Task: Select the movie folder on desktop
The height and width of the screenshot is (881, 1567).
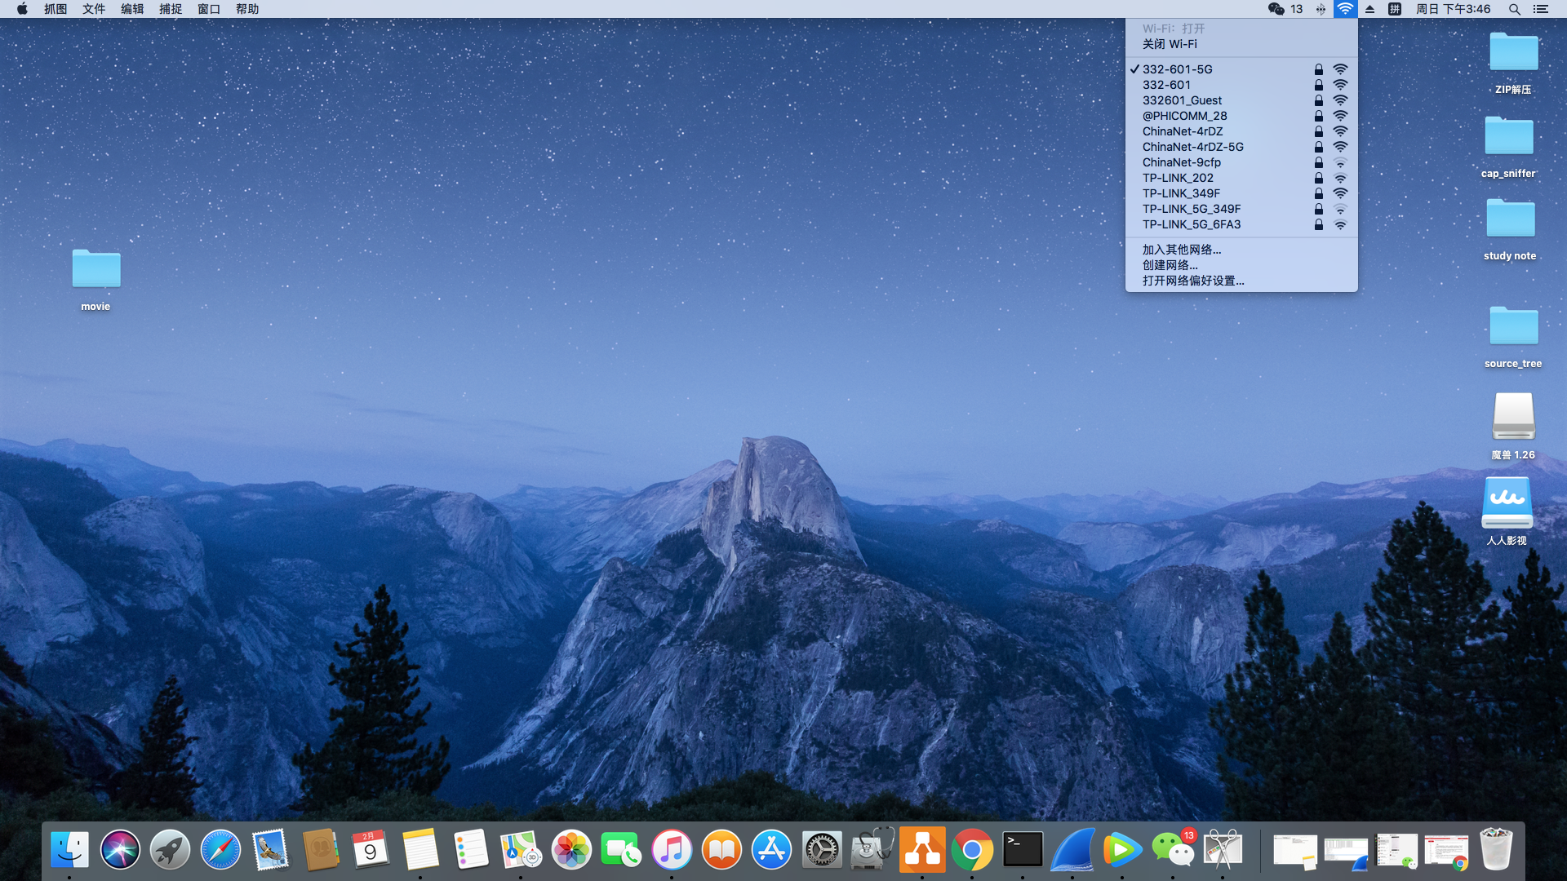Action: click(95, 270)
